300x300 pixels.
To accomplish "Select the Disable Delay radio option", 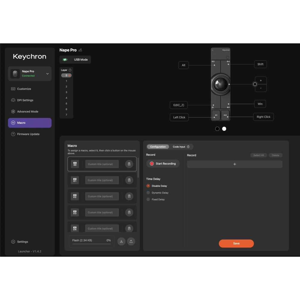I will click(x=148, y=186).
